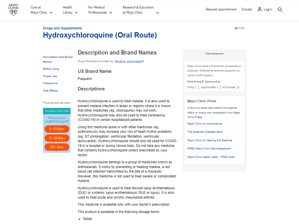Open Merative, Micromedex source link
299x224 pixels.
[128, 61]
